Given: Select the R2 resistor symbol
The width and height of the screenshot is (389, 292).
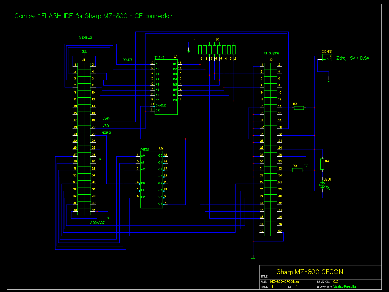Looking at the screenshot, I should tap(297, 170).
